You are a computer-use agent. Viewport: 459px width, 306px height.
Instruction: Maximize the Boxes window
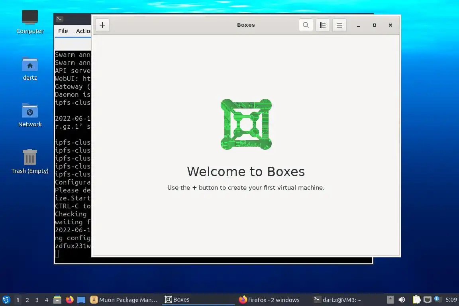click(x=375, y=25)
